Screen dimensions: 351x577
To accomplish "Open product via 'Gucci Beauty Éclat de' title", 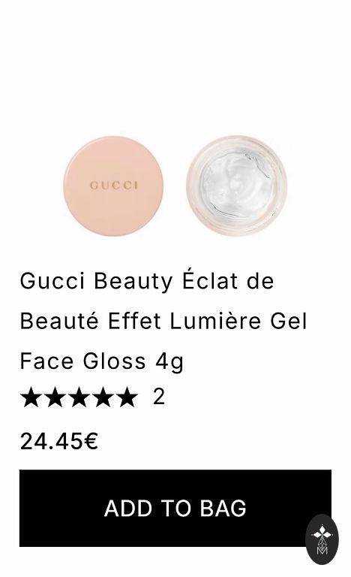I will point(147,281).
